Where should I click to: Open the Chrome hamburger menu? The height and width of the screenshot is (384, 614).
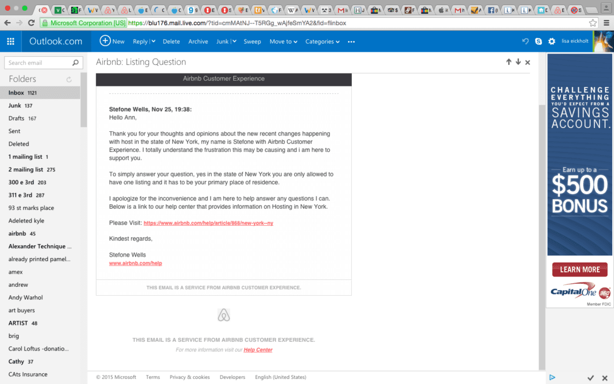click(x=606, y=23)
